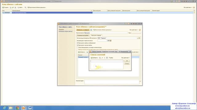Click the Код input field in node form
This screenshot has height=110, width=197.
coord(136,33)
